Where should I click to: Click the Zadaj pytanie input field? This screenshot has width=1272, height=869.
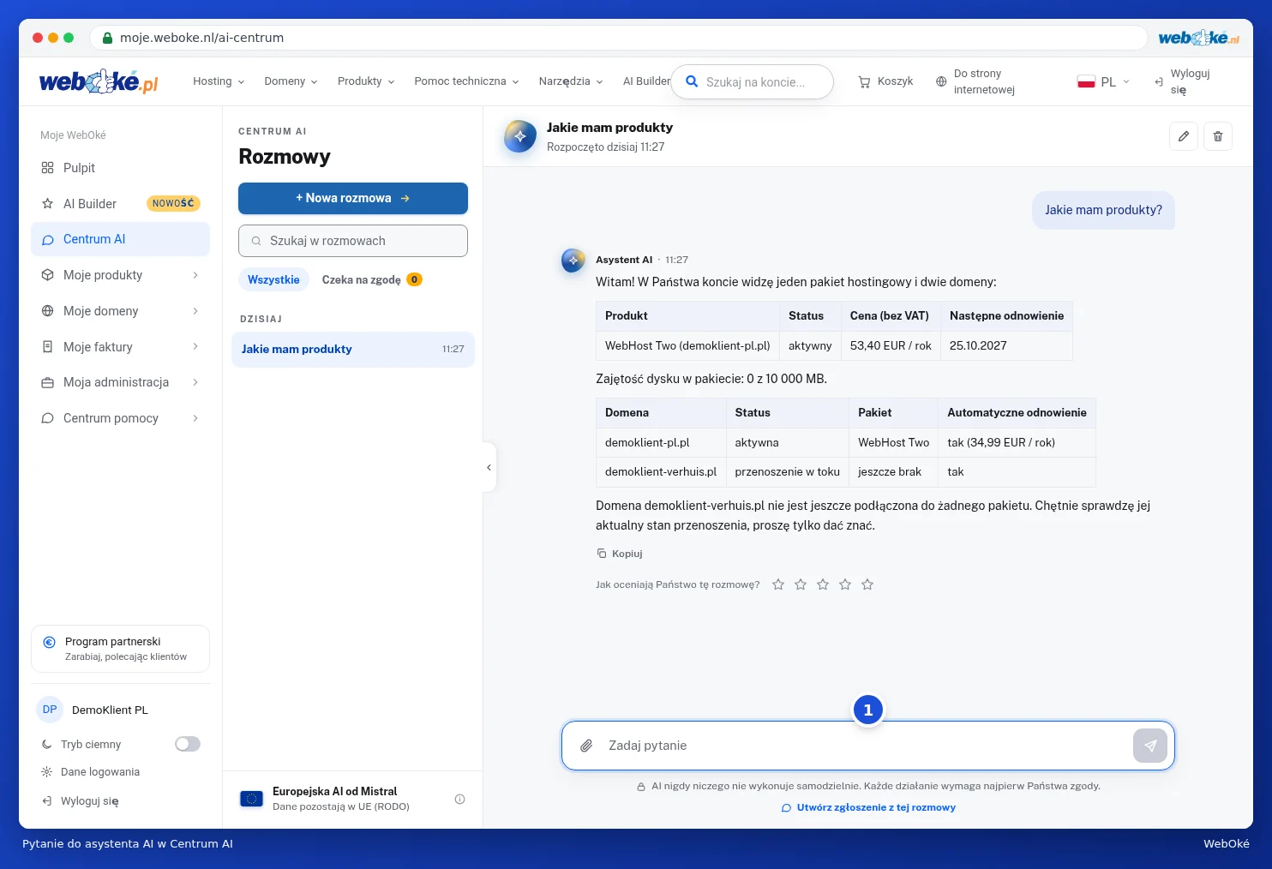coord(866,746)
